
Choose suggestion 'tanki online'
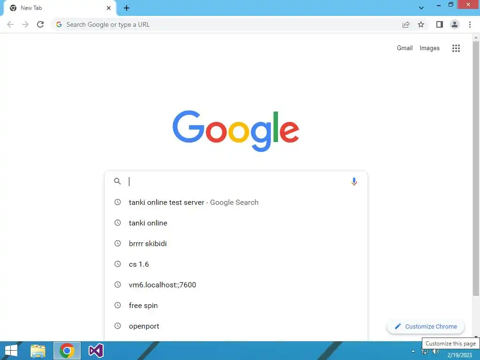click(x=236, y=223)
